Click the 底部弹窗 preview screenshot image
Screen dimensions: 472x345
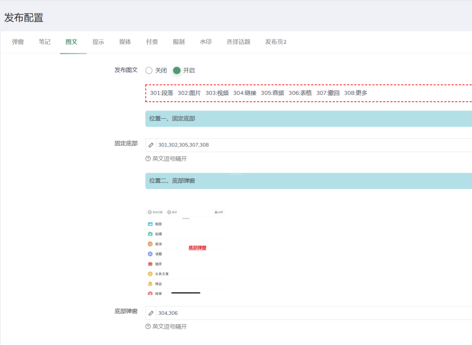coord(185,250)
